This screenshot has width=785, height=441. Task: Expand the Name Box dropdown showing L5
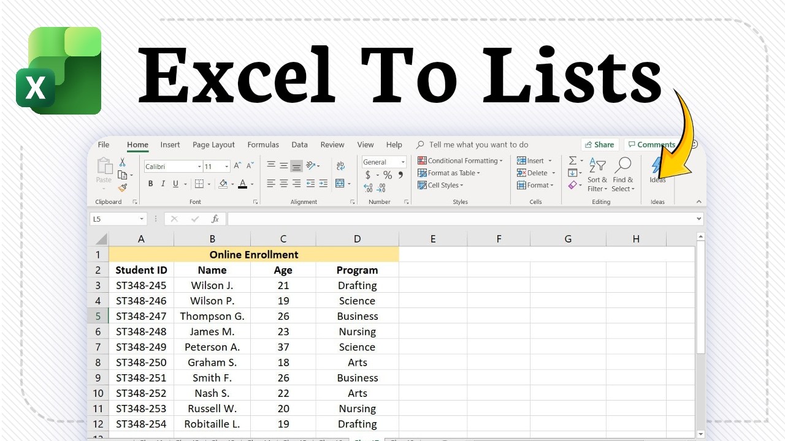pyautogui.click(x=142, y=219)
